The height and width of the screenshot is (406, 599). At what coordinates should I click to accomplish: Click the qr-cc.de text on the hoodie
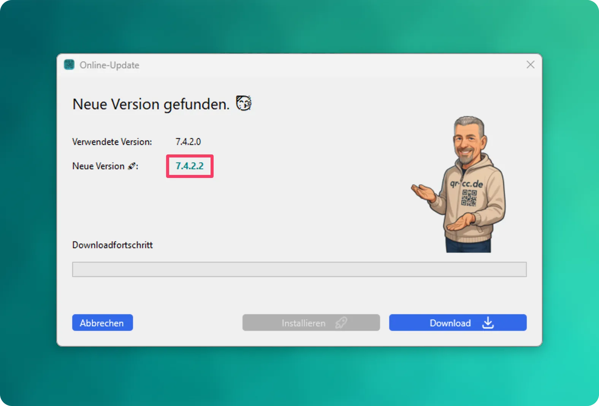pyautogui.click(x=467, y=184)
